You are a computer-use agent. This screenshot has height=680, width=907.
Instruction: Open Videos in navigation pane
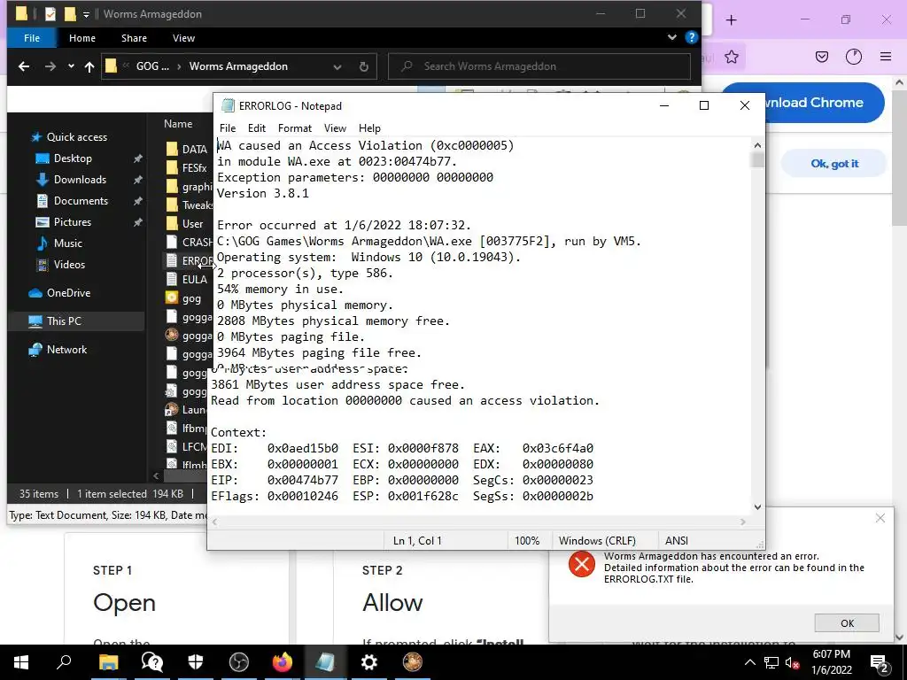coord(69,265)
